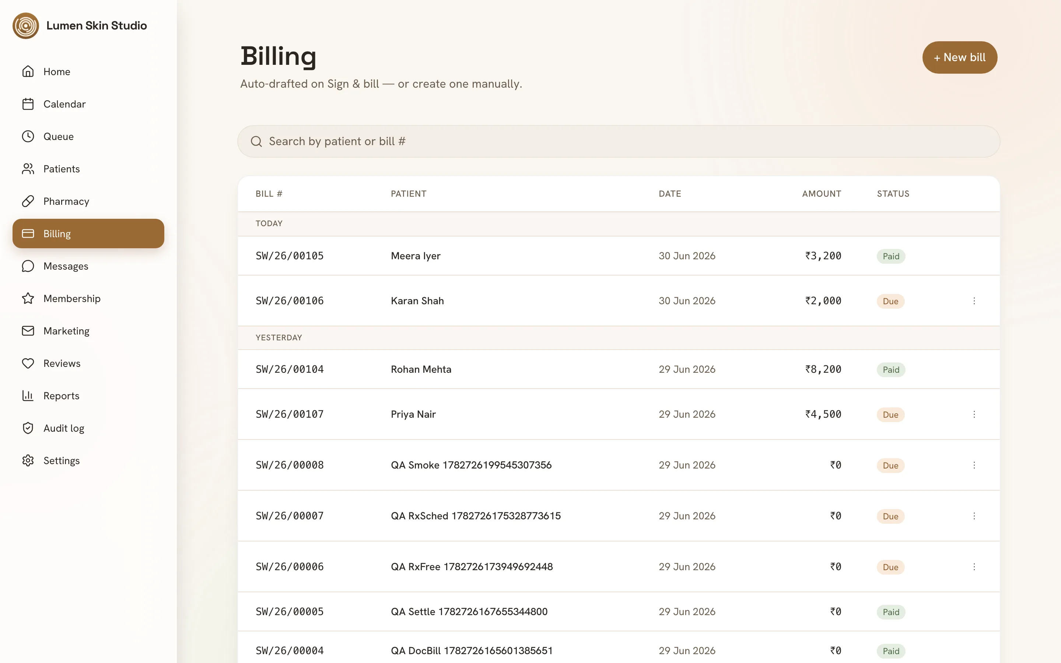Open the three-dot menu for bill SW/26/00008

click(x=974, y=465)
